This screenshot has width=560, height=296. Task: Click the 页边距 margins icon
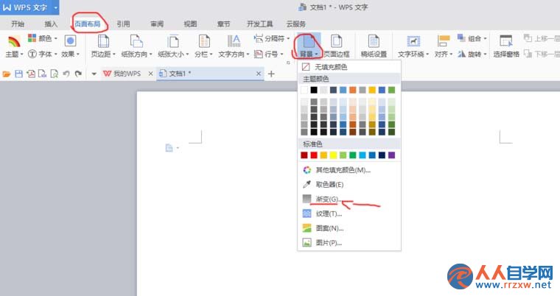pyautogui.click(x=103, y=41)
